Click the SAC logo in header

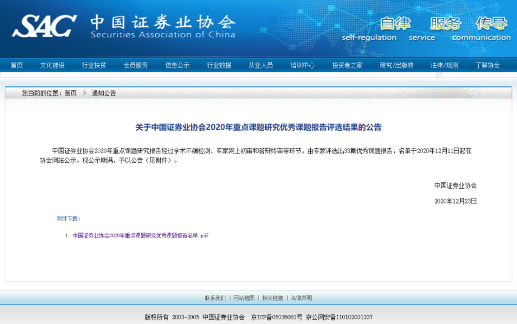[44, 26]
